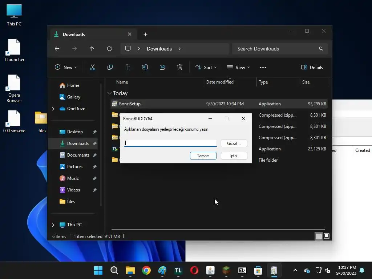Open Windows Start menu
The width and height of the screenshot is (372, 279).
click(x=98, y=270)
